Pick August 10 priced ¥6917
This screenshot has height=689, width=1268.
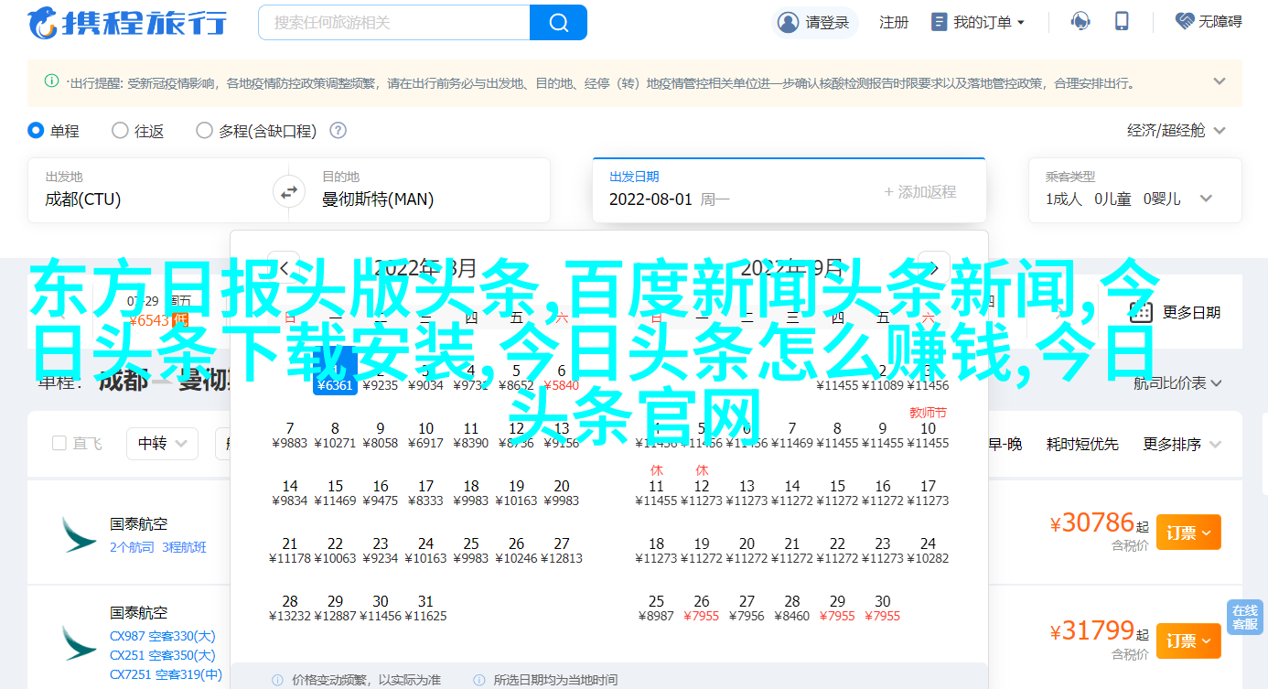pos(425,436)
